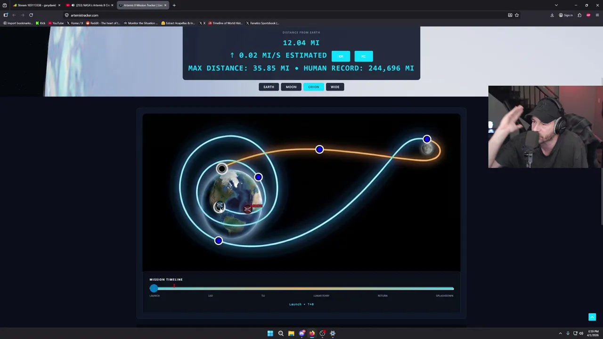Click the red current-position tick on the timeline

(x=174, y=285)
